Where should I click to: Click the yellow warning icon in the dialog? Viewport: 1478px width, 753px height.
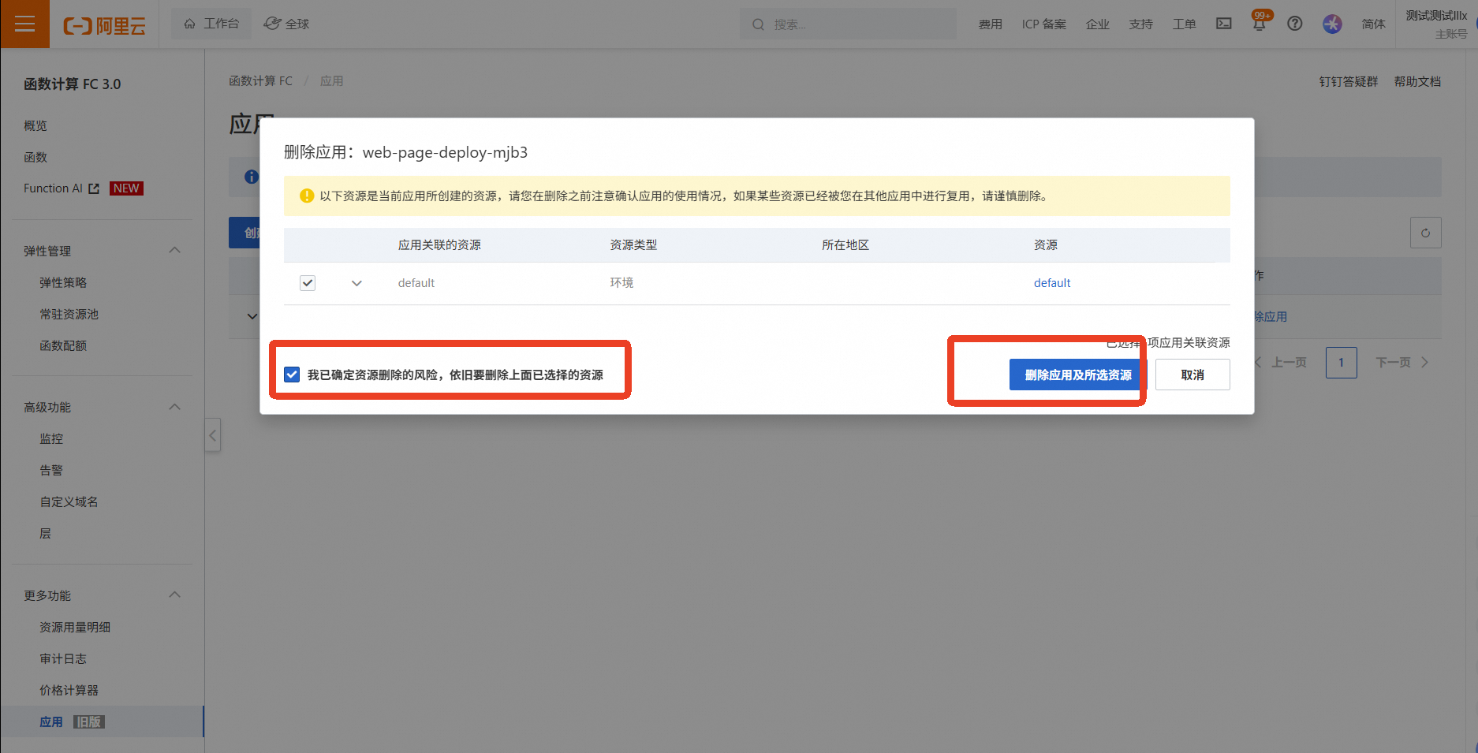click(307, 196)
